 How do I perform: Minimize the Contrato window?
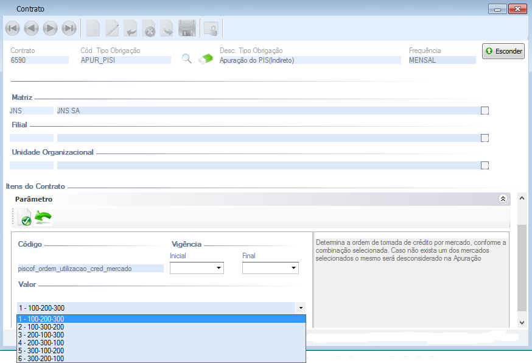[497, 9]
